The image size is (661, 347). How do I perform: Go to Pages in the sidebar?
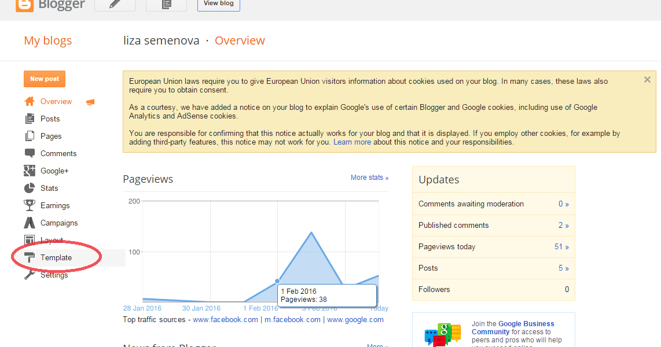click(x=51, y=136)
